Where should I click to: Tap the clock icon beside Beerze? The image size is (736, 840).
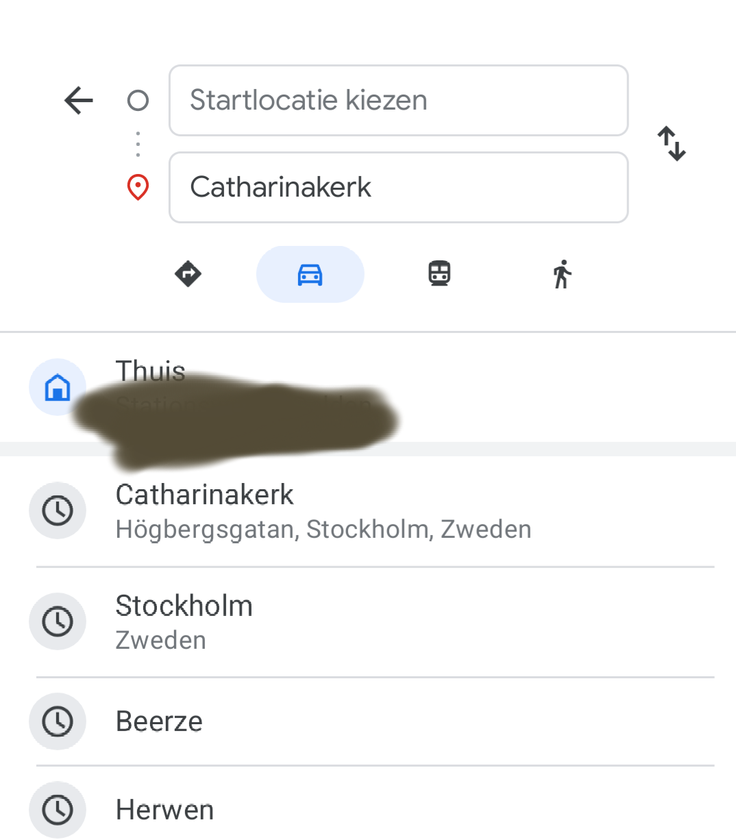click(x=58, y=721)
